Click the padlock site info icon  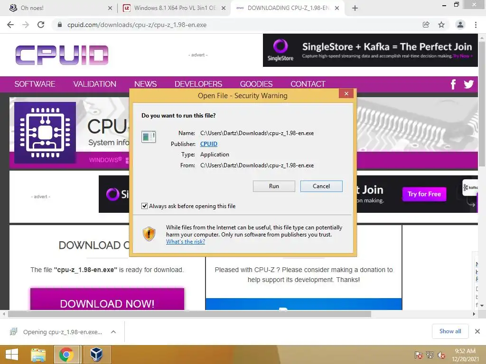(x=60, y=25)
